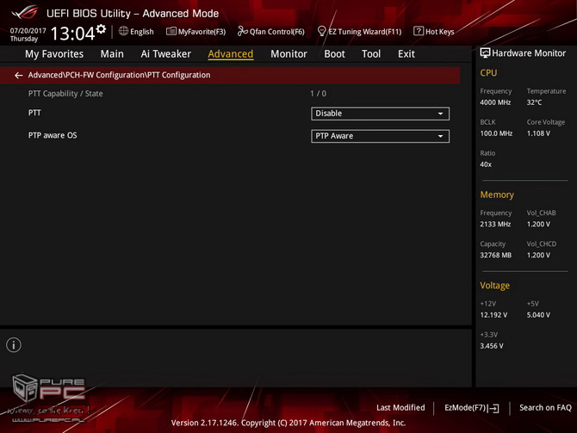Click the Memory section heading
Screen dimensions: 577x433
tap(497, 195)
